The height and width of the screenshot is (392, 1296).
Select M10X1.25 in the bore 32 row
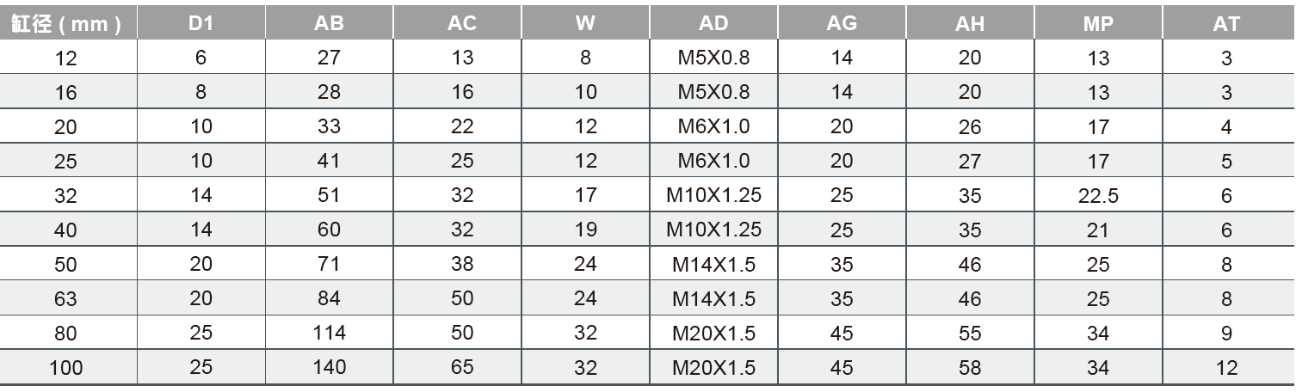pyautogui.click(x=713, y=196)
